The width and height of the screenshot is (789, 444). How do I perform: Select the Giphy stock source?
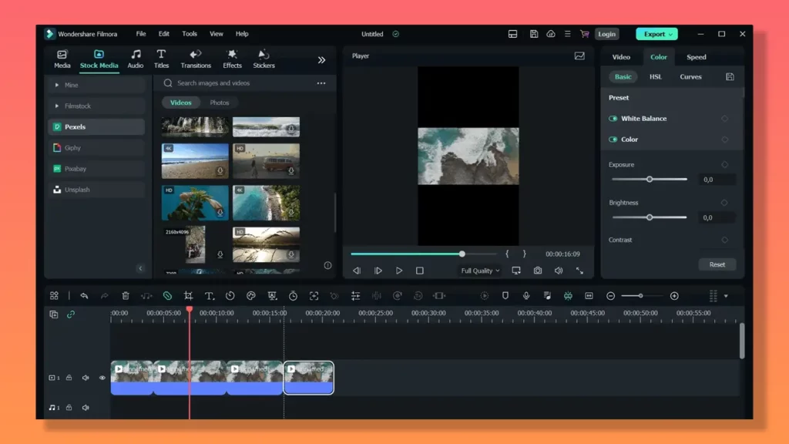tap(96, 148)
